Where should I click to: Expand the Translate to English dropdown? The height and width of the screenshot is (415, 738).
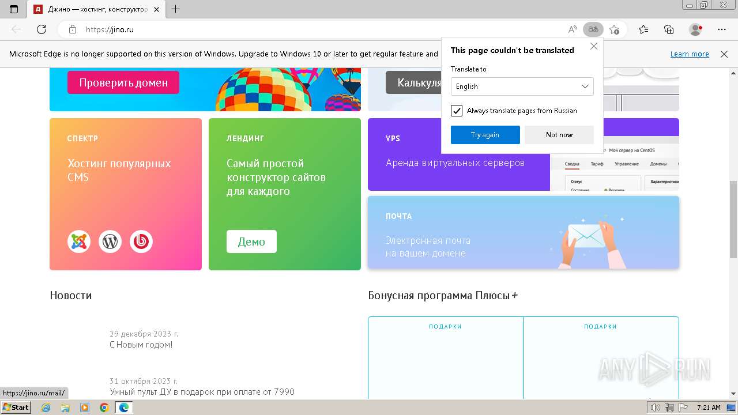point(522,86)
